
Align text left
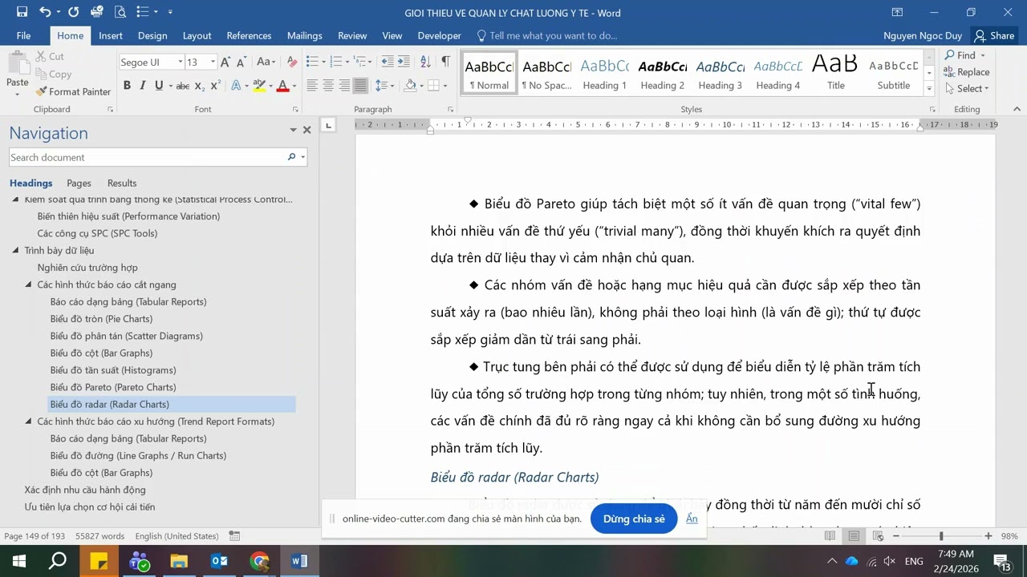tap(312, 86)
